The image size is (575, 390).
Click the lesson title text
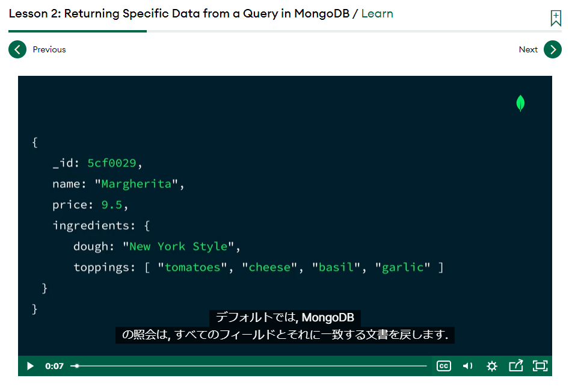tap(179, 14)
